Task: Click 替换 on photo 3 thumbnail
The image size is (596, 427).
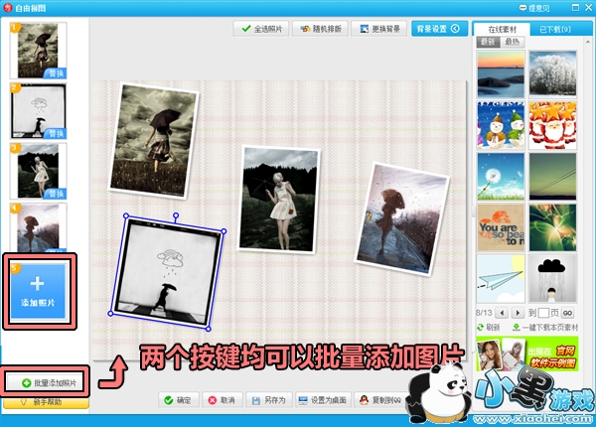Action: [x=56, y=194]
